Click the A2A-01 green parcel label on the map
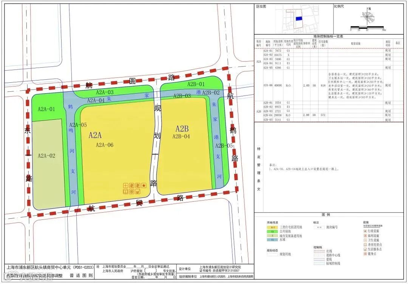This screenshot has height=284, width=408. click(x=46, y=109)
